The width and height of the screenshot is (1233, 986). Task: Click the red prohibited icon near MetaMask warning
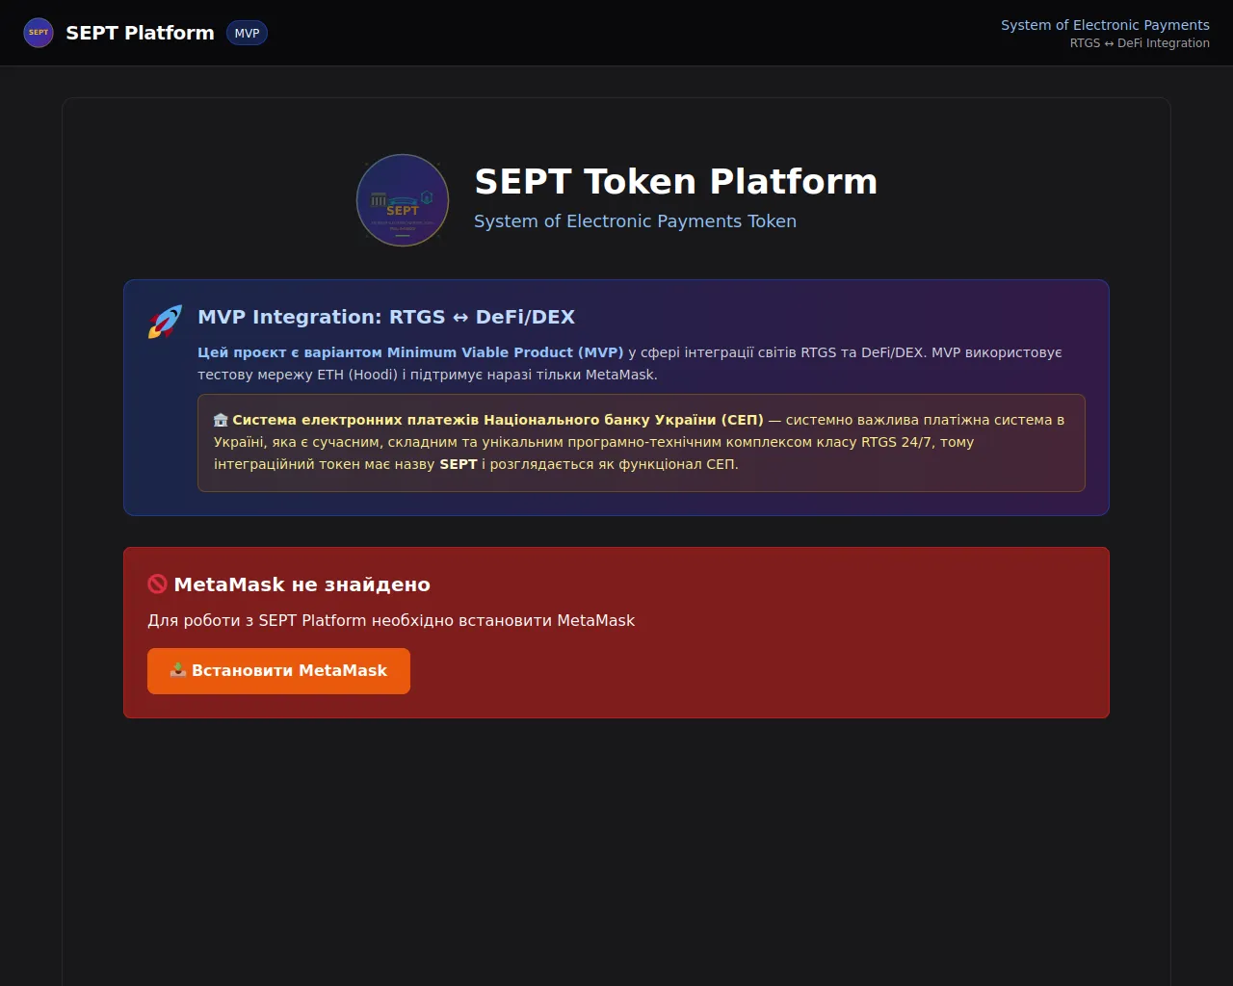click(157, 584)
